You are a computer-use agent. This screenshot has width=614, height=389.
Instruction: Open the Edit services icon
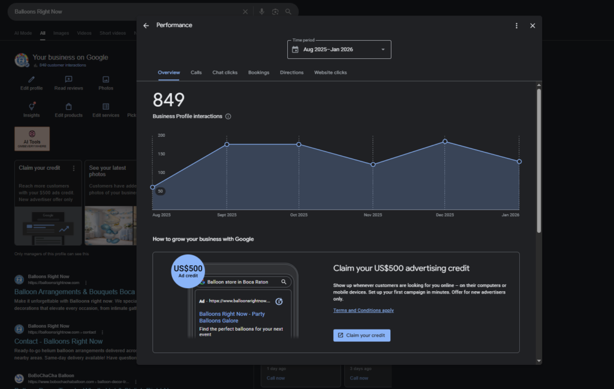106,106
